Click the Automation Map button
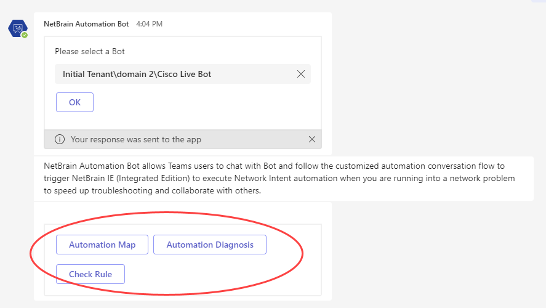This screenshot has width=546, height=308. tap(102, 245)
